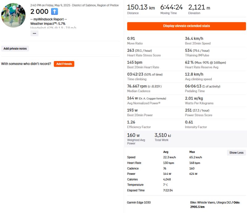Click the Intensity Factor 0.61 stat
247x213 pixels.
pyautogui.click(x=196, y=125)
